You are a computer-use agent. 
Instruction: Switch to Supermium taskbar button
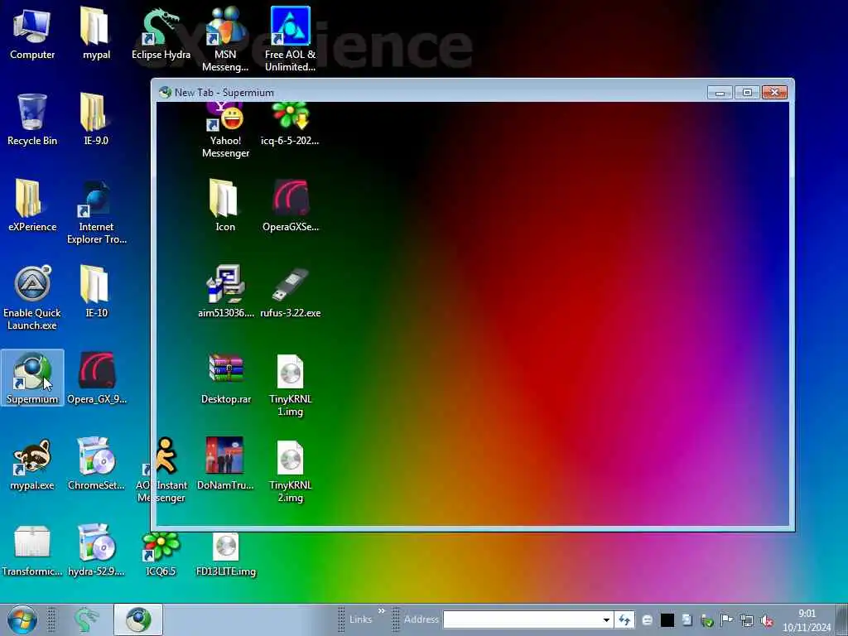coord(138,619)
